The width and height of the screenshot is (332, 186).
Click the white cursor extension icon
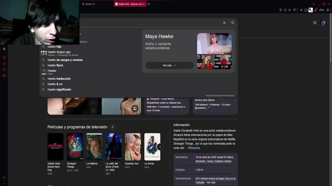310,10
